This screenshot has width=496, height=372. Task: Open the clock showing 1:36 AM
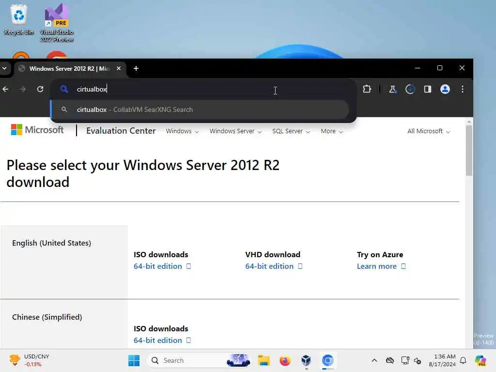442,360
